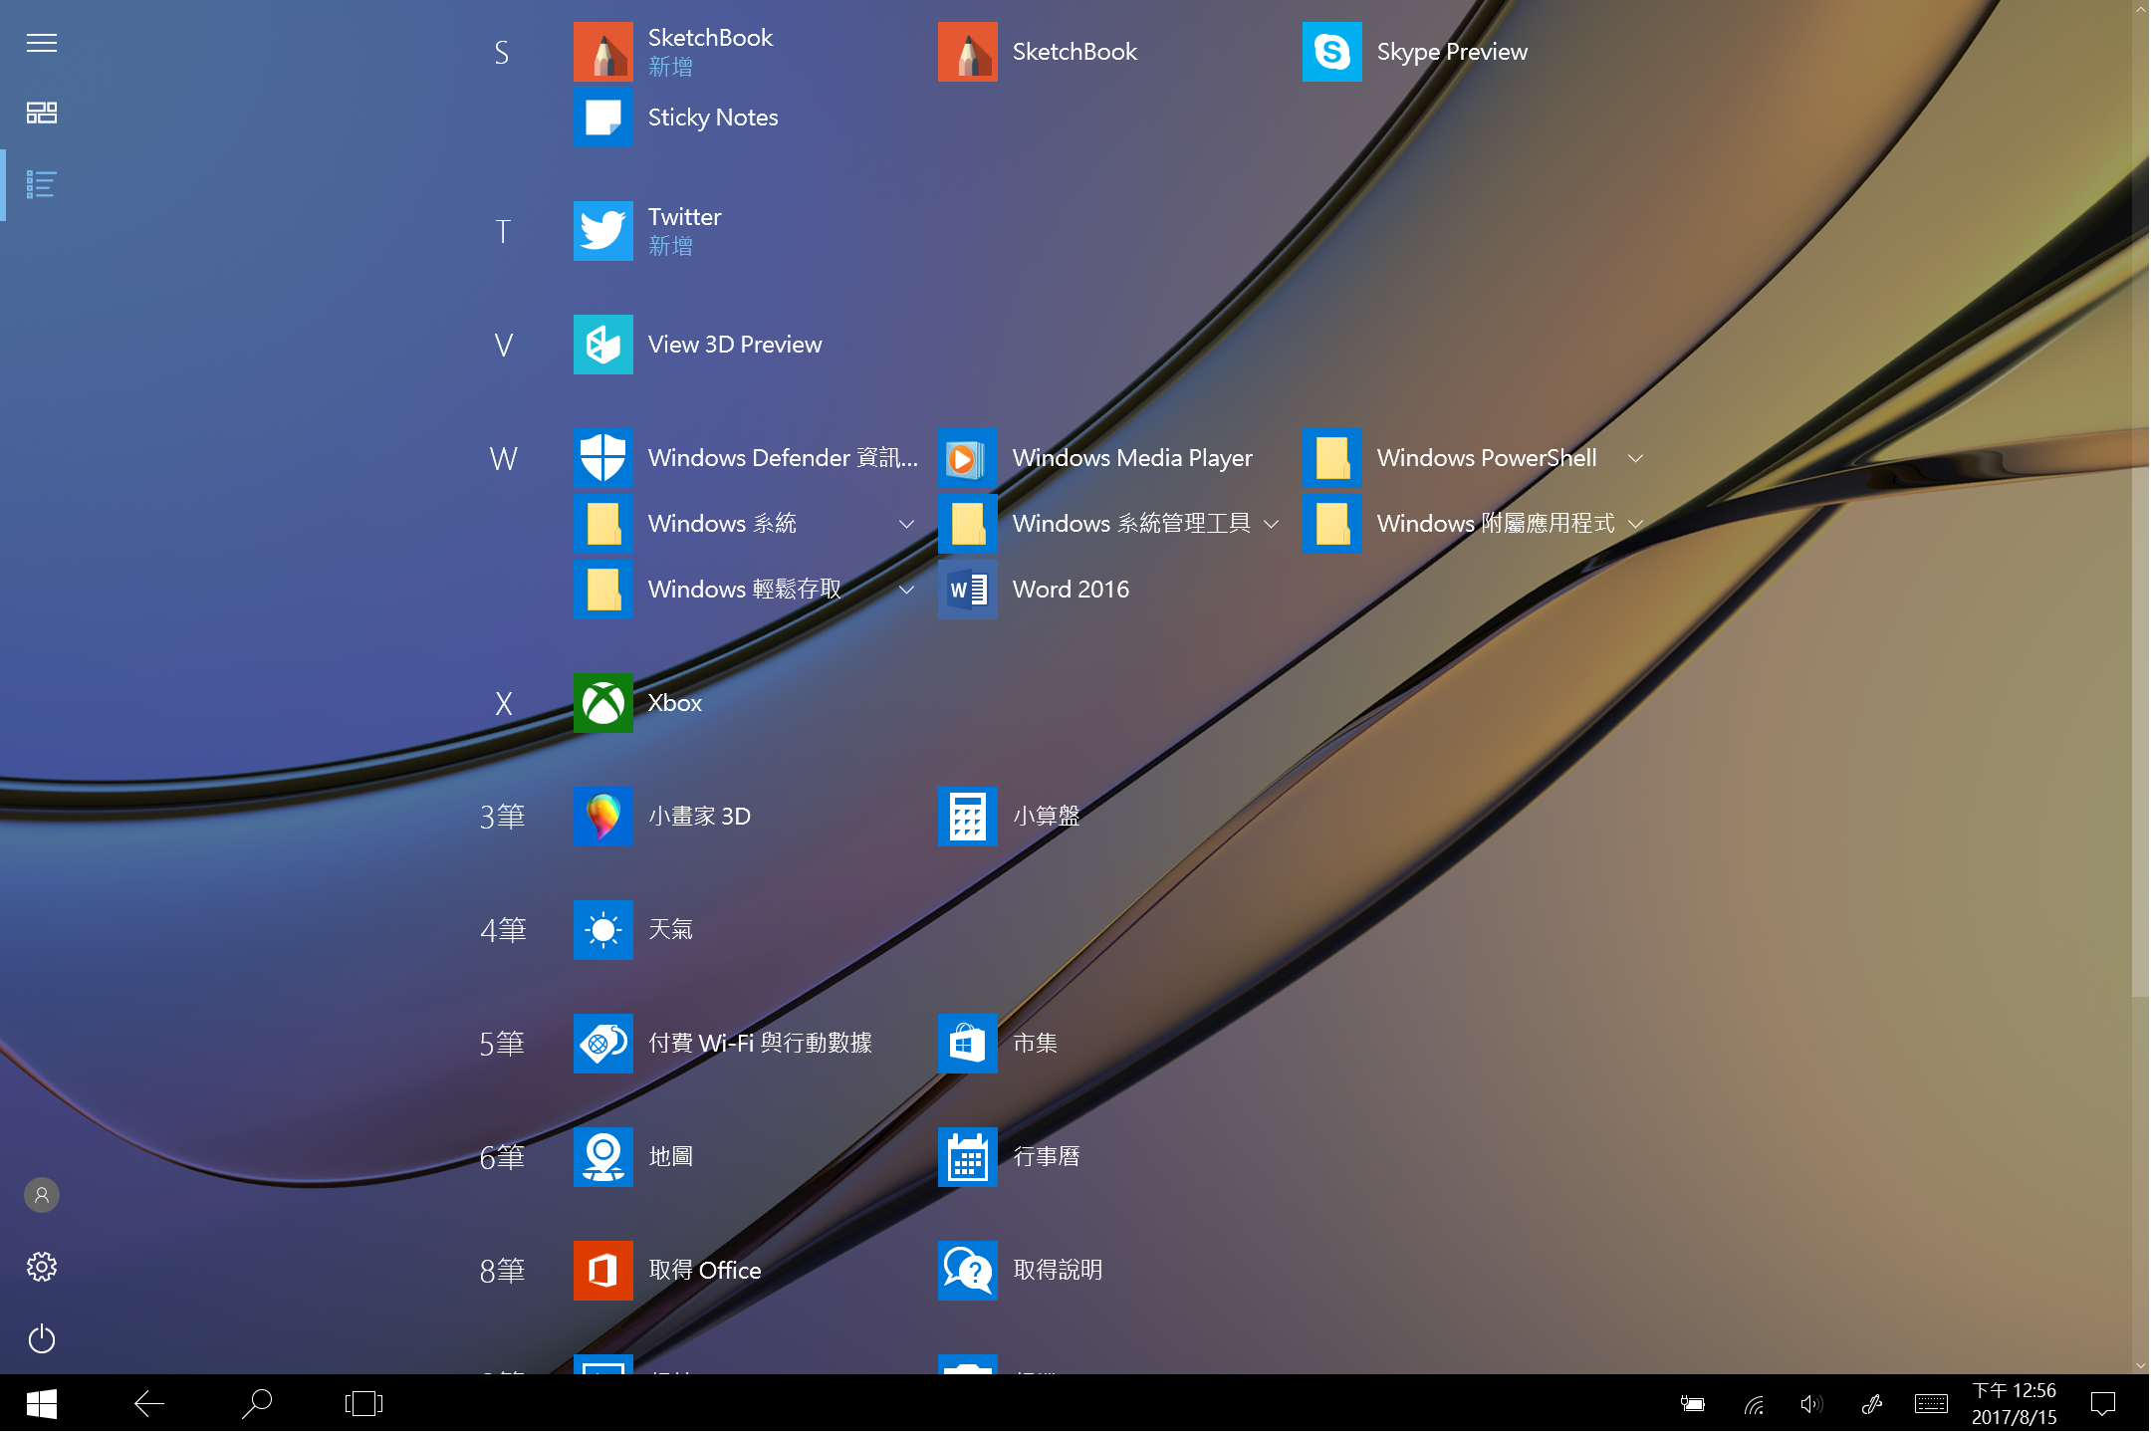Open 付費 Wi-Fi 與行動數據 app
The image size is (2151, 1433).
[745, 1044]
